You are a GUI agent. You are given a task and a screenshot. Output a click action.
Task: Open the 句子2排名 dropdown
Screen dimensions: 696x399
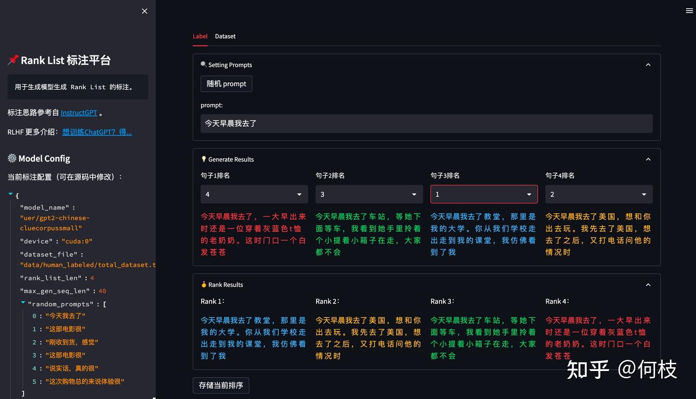pos(369,194)
